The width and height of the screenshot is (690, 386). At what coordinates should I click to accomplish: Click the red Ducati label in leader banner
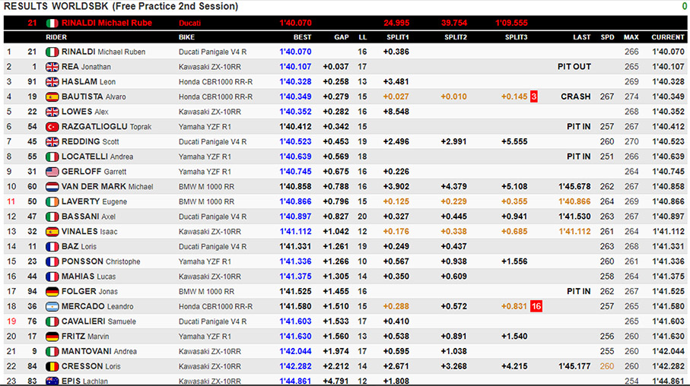click(189, 24)
